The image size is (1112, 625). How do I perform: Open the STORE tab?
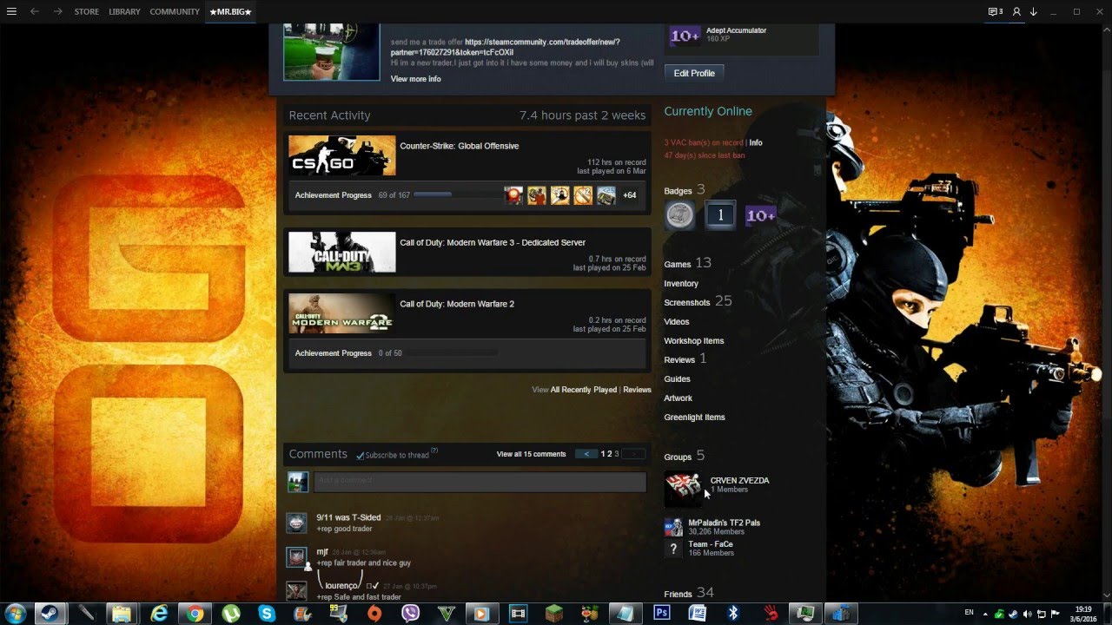[x=87, y=11]
